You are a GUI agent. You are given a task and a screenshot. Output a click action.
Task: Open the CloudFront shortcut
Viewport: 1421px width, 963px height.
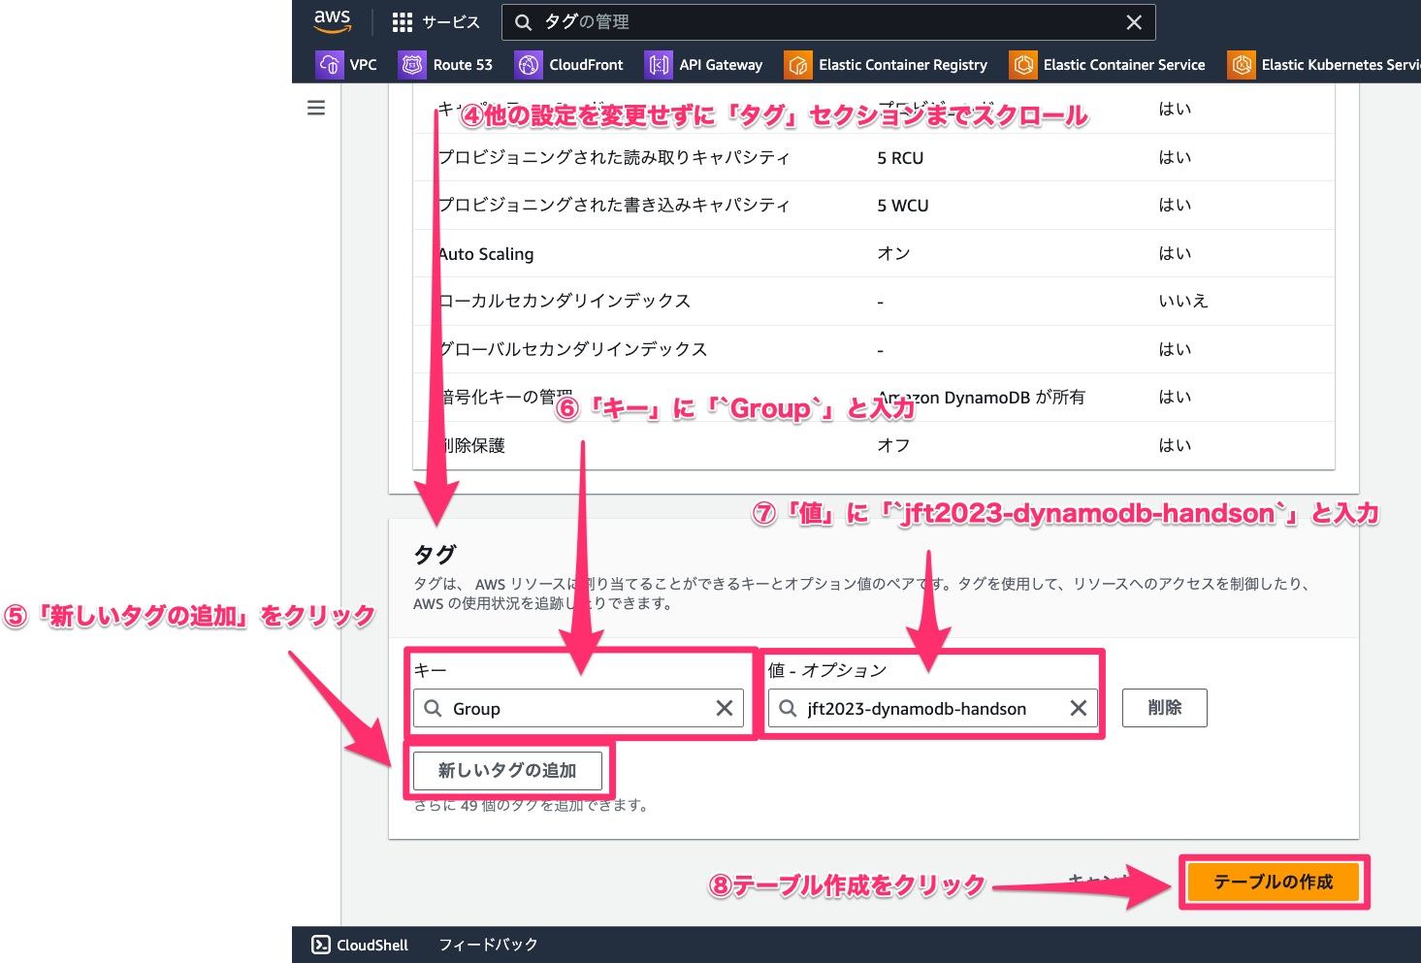(x=569, y=65)
